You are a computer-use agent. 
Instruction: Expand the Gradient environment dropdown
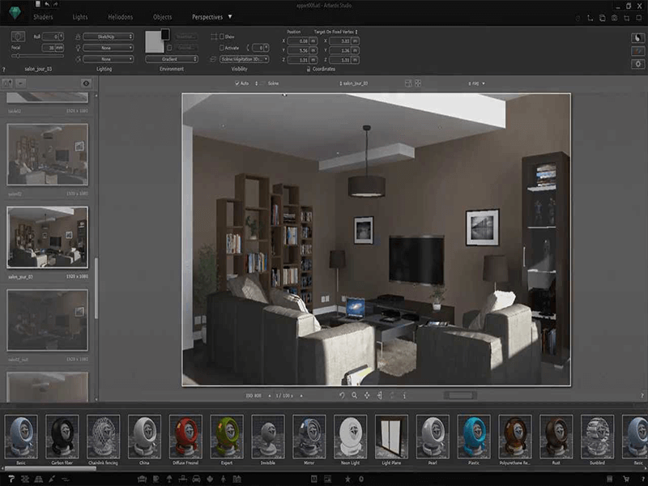(x=172, y=59)
